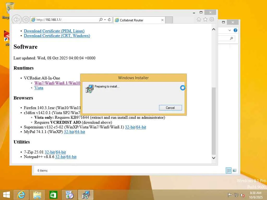Image resolution: width=267 pixels, height=200 pixels.
Task: Open the taskbar clock showing 8:38 AM
Action: click(256, 195)
